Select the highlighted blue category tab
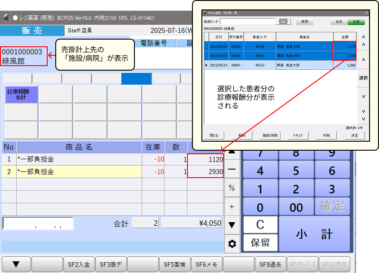The width and height of the screenshot is (379, 273). (x=136, y=79)
